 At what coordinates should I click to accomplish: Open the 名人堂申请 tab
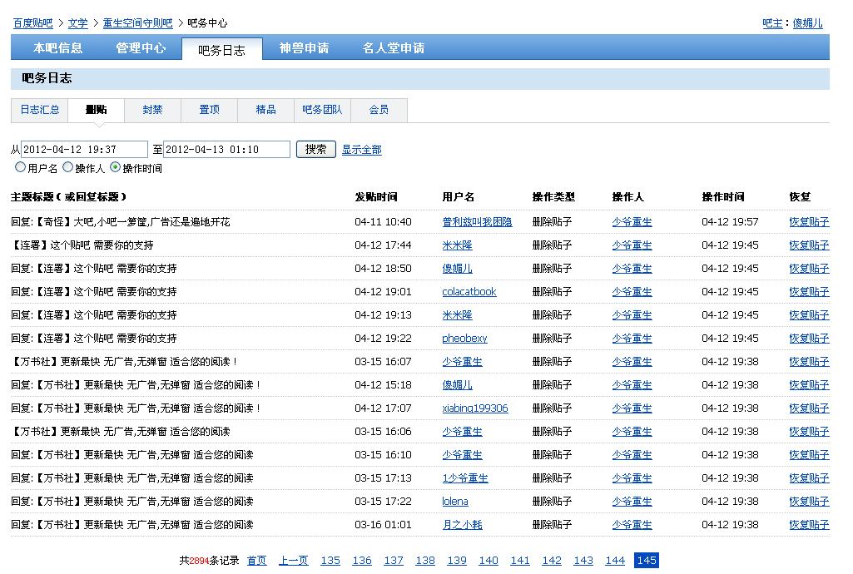pos(394,48)
